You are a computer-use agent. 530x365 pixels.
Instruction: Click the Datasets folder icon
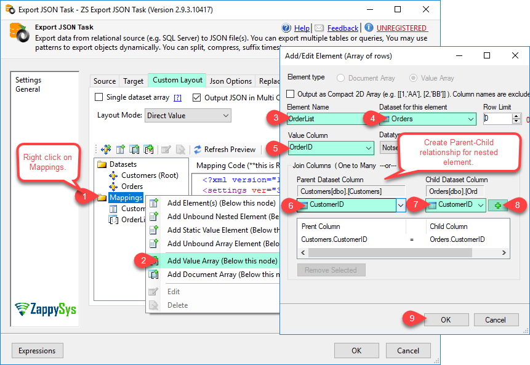102,164
